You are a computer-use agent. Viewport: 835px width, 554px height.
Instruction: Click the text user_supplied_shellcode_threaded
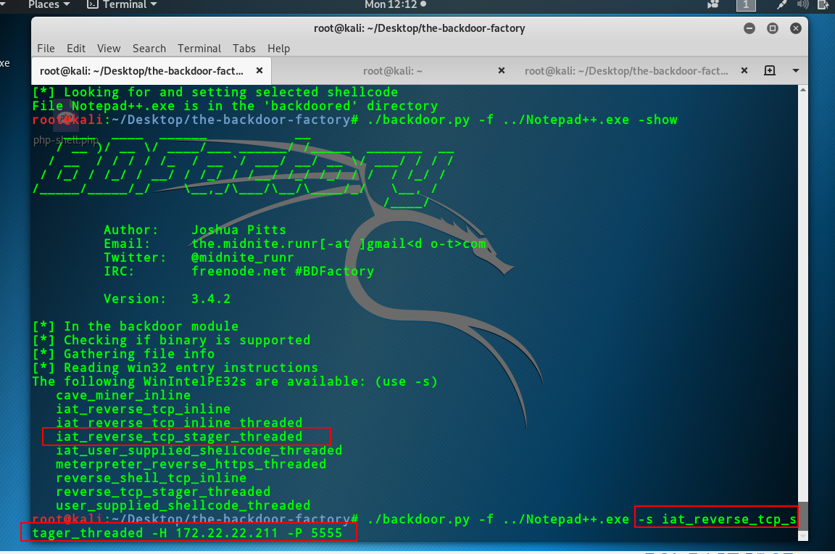(183, 505)
